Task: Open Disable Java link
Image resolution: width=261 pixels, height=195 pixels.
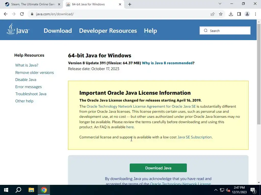Action: [x=26, y=79]
